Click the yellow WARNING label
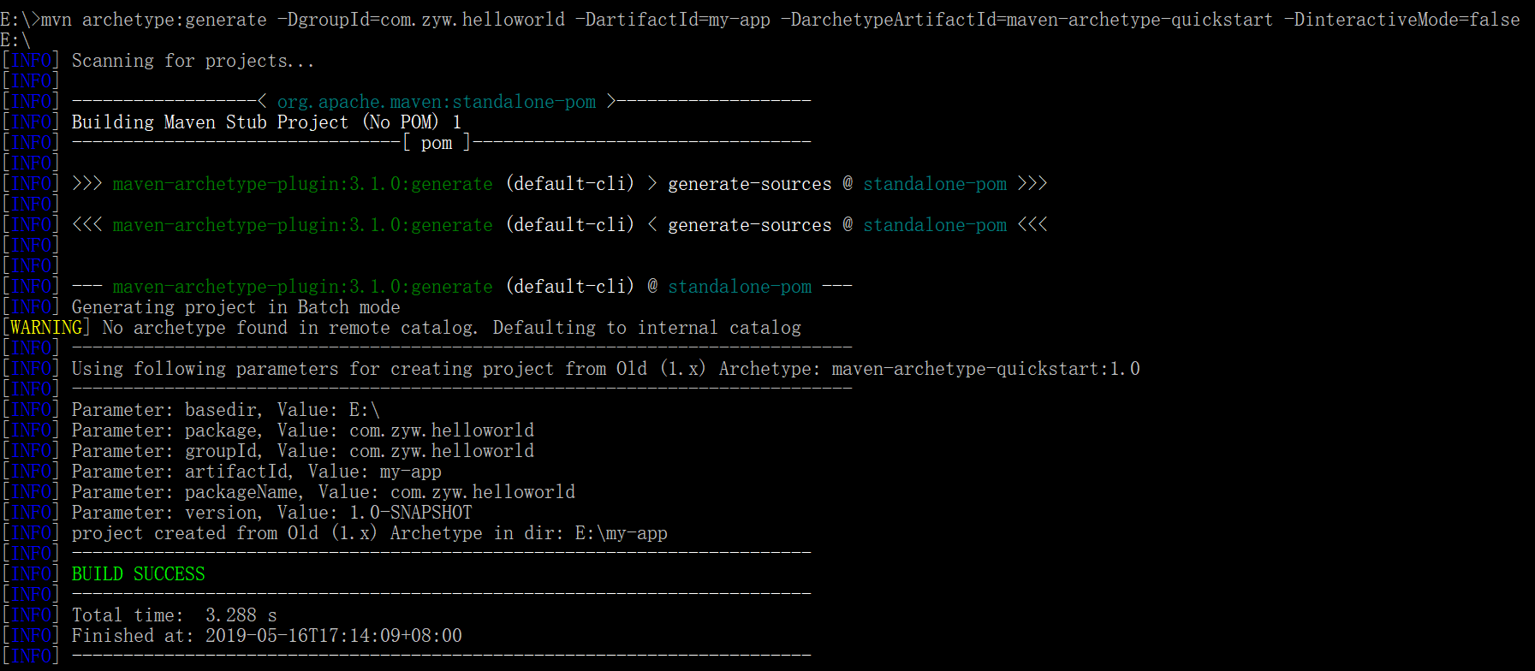1535x671 pixels. tap(46, 327)
